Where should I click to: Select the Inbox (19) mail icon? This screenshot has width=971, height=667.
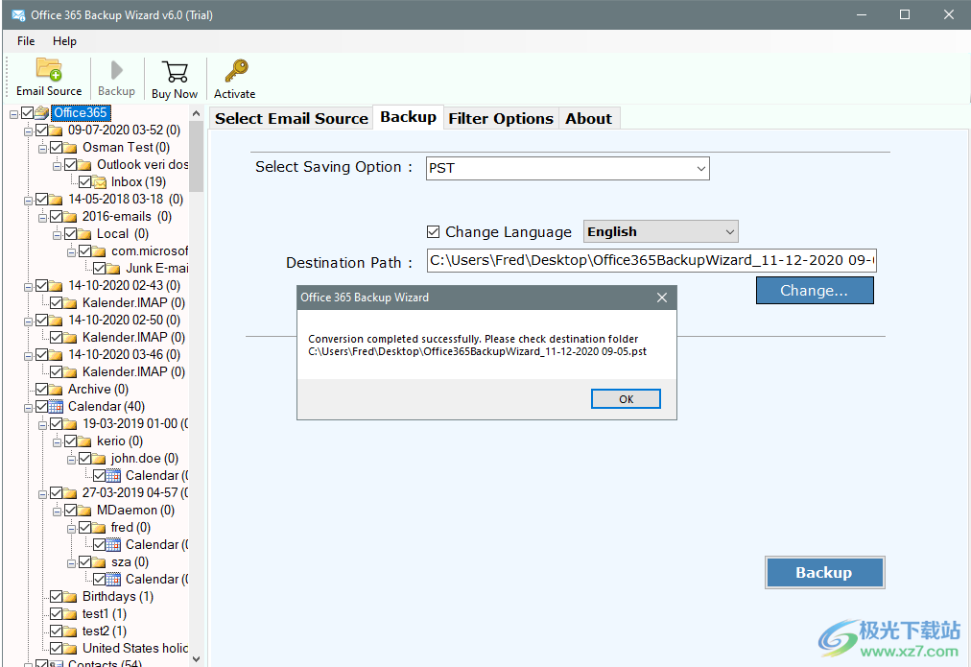[x=99, y=181]
